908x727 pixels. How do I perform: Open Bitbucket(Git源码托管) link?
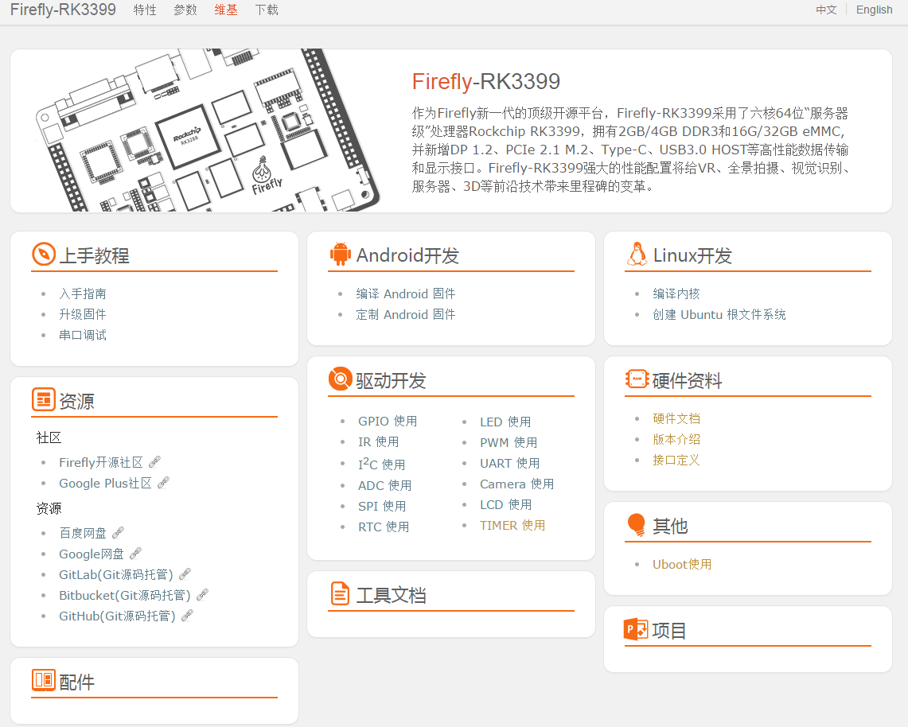(125, 595)
